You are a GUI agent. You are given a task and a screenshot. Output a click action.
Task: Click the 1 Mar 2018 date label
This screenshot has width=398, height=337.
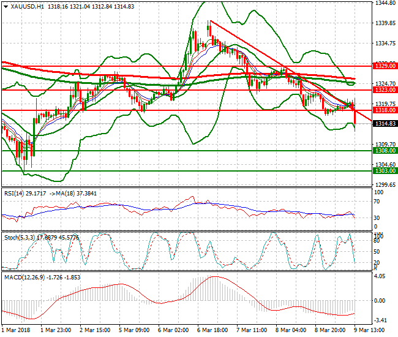16,330
